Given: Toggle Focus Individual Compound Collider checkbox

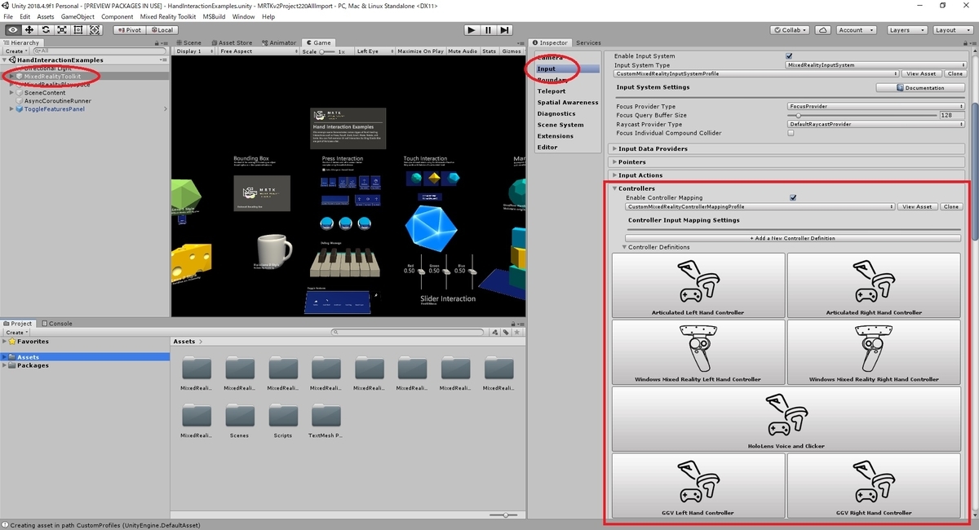Looking at the screenshot, I should [791, 133].
